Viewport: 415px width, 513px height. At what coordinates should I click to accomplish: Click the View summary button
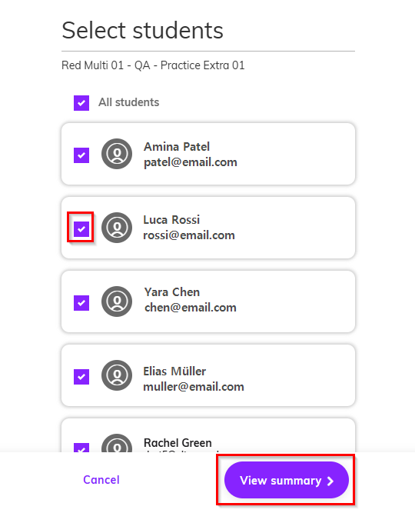coord(287,480)
